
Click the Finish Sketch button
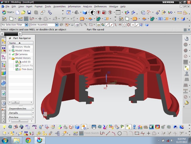pos(89,133)
